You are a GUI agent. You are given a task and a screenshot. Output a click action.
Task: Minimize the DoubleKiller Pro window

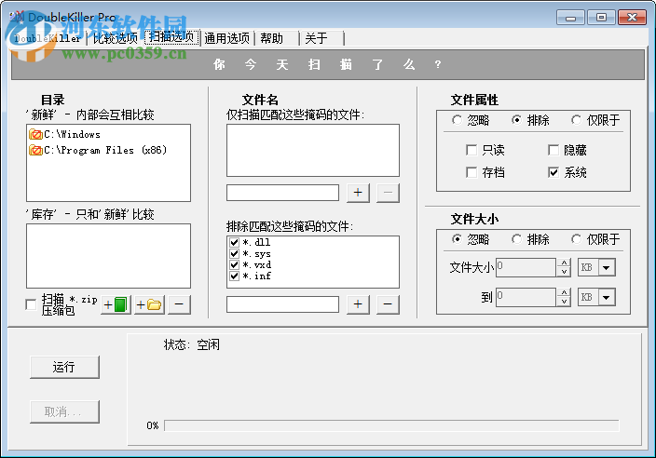click(570, 18)
